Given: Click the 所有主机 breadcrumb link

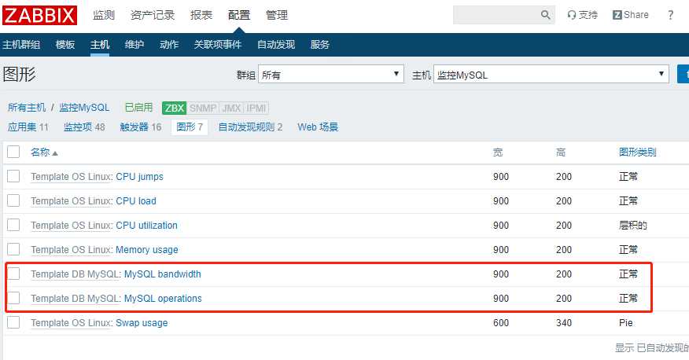Looking at the screenshot, I should 27,108.
